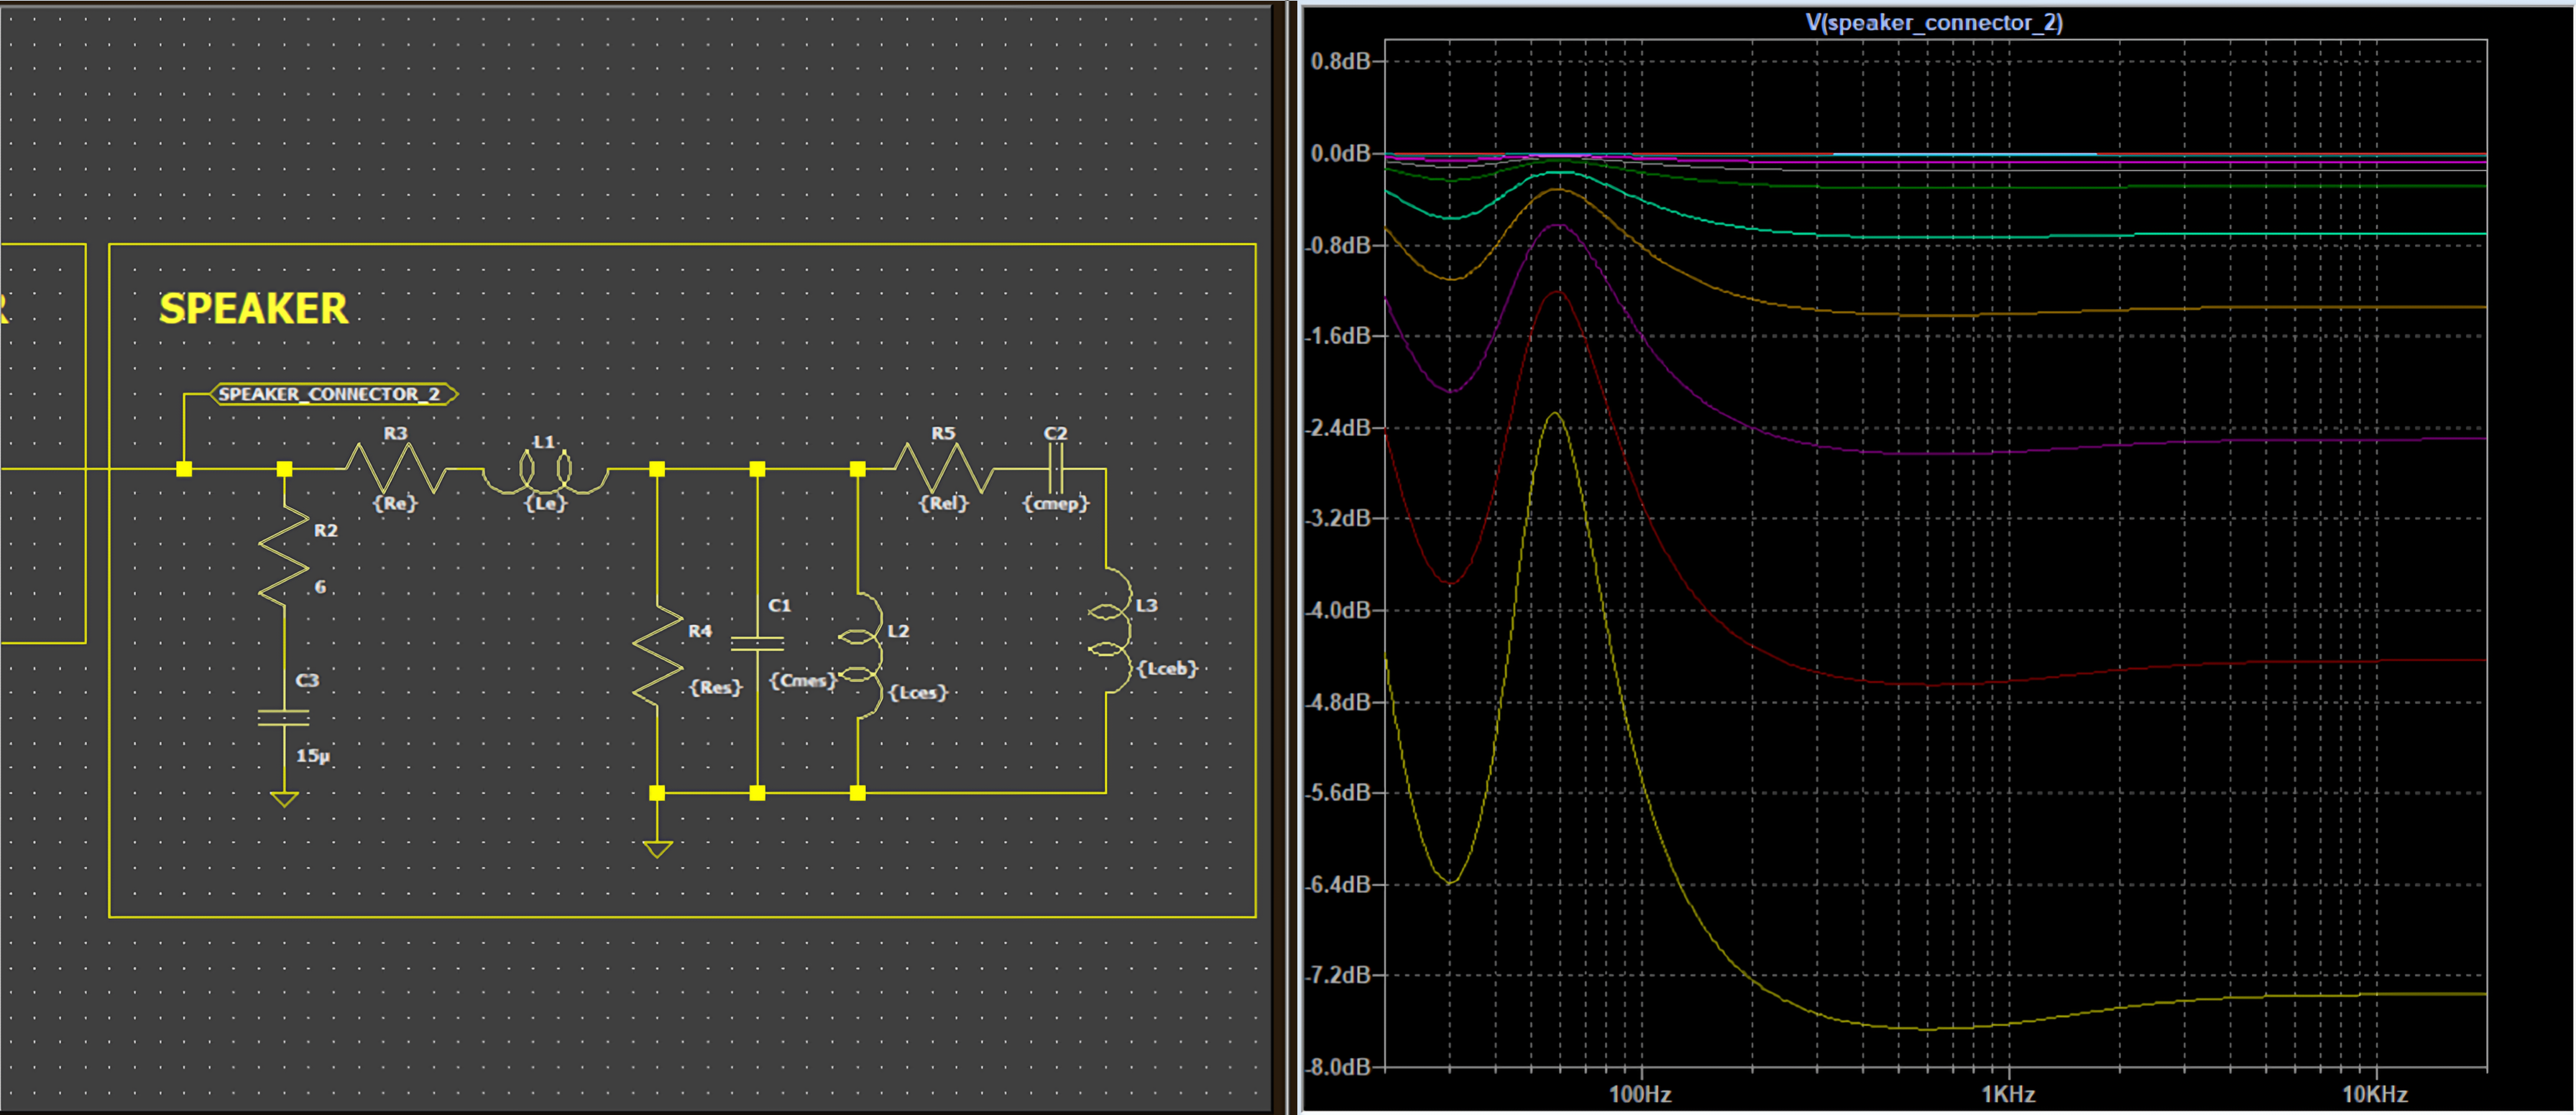Click the {Lceb} parameter value
This screenshot has height=1115, width=2576.
point(1167,668)
